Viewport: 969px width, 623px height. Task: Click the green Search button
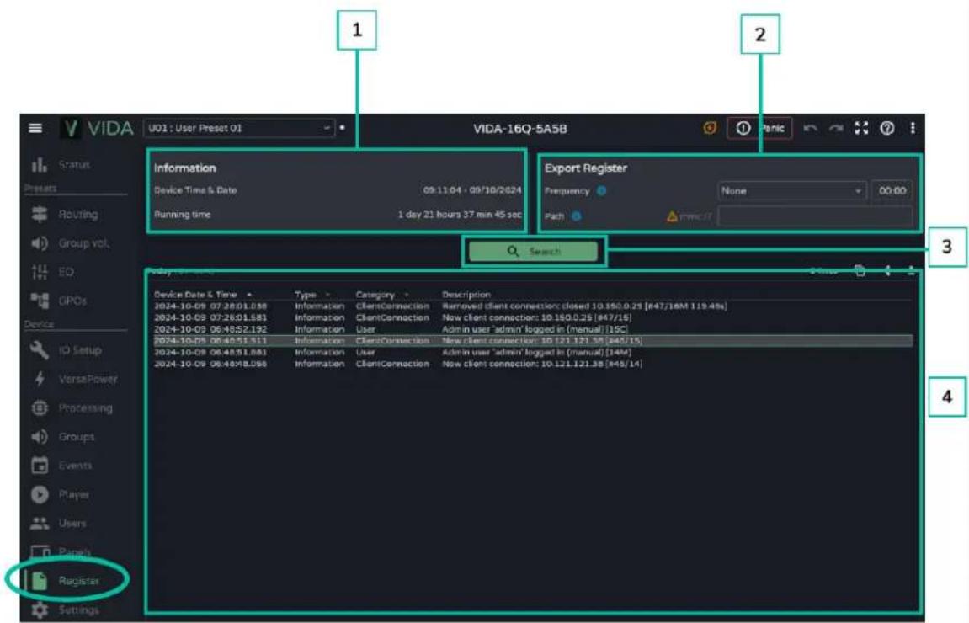[533, 251]
